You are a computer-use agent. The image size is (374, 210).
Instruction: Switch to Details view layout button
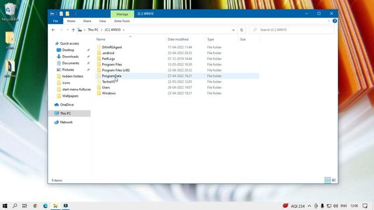(327, 180)
